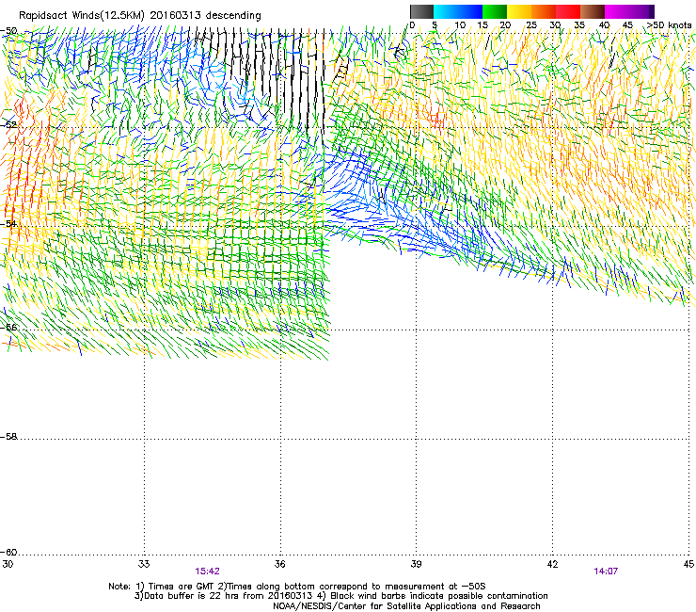
Task: Click the note 'Times are GMT' line
Action: pyautogui.click(x=297, y=587)
